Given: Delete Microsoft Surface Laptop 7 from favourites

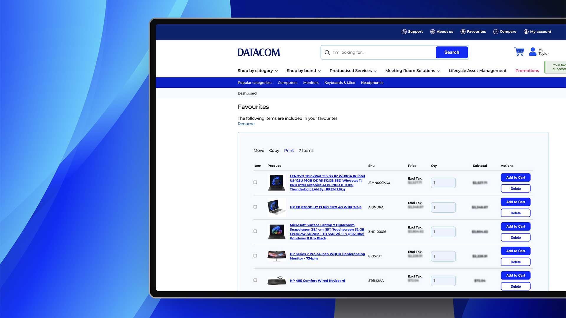Looking at the screenshot, I should point(516,237).
